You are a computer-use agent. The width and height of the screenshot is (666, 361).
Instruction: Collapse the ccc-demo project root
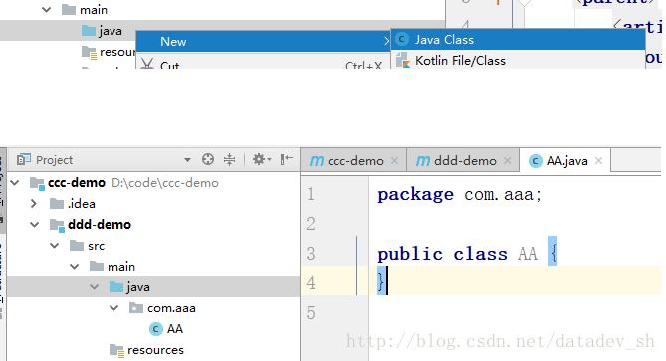click(x=15, y=183)
